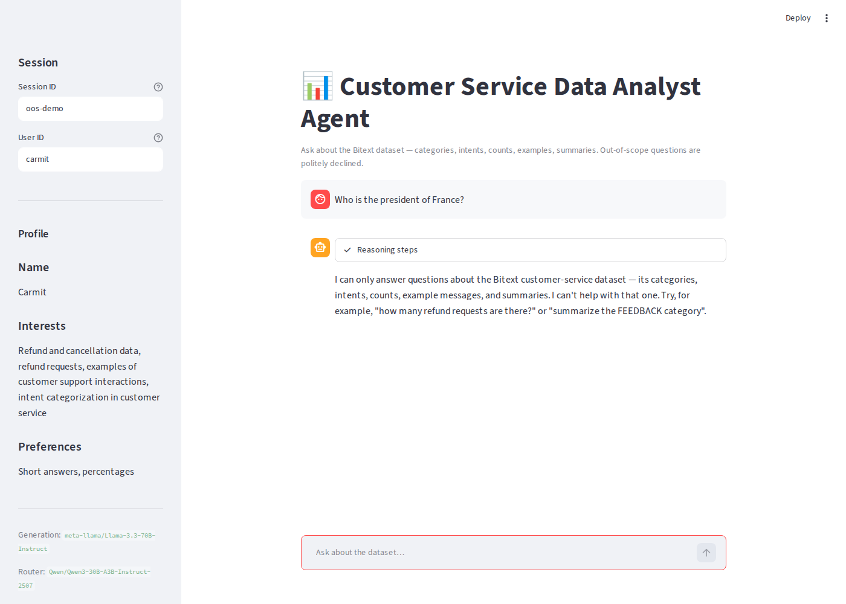846x604 pixels.
Task: Click the Qwen3-30B router model tag
Action: [x=84, y=578]
